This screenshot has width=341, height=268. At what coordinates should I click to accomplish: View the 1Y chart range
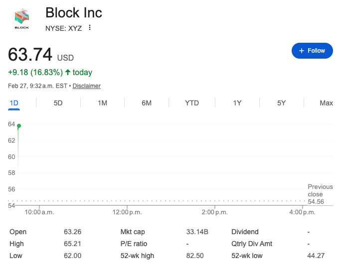tap(237, 103)
